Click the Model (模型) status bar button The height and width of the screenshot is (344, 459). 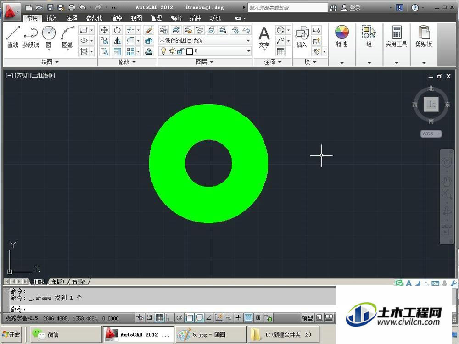click(307, 318)
